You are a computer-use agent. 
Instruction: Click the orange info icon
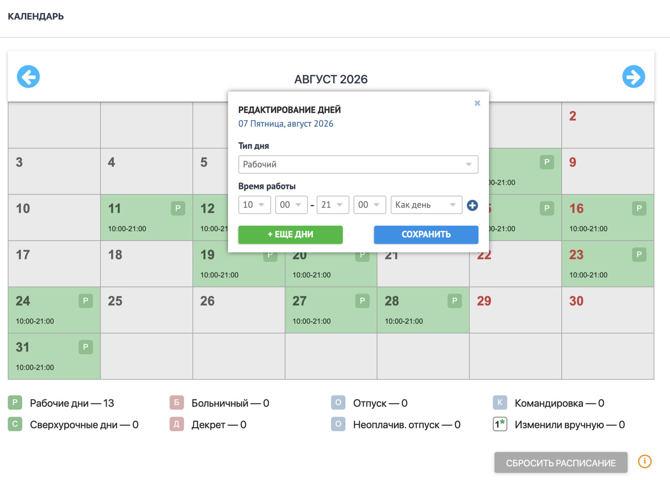click(645, 462)
